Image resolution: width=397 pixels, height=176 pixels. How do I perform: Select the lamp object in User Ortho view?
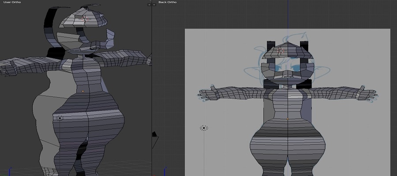tap(60, 118)
